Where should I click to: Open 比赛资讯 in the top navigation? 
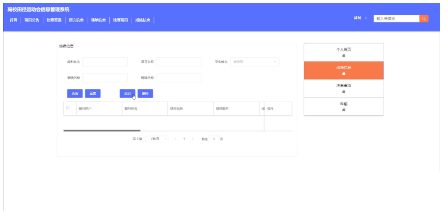54,20
